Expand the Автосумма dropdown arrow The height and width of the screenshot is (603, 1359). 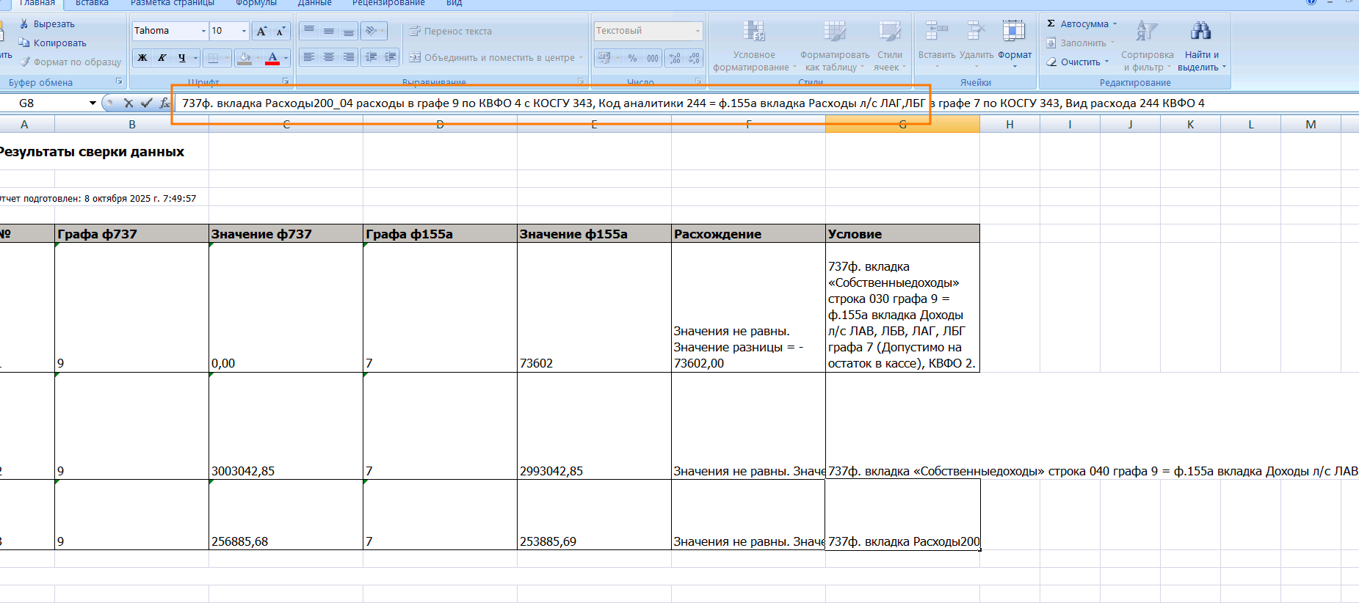pos(1115,24)
